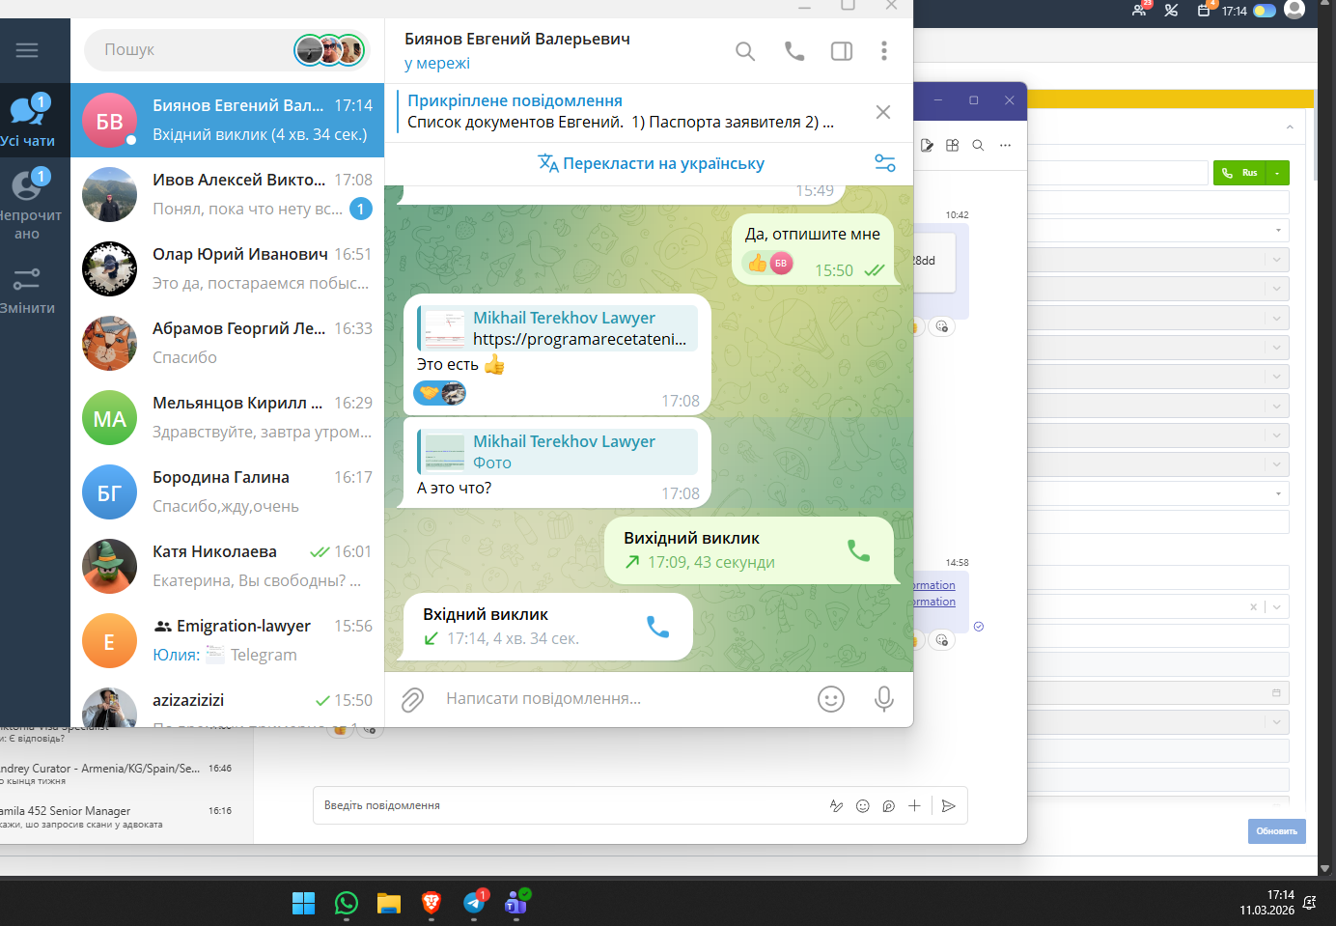1336x926 pixels.
Task: Toggle the Telegram right sidebar panel
Action: [842, 51]
